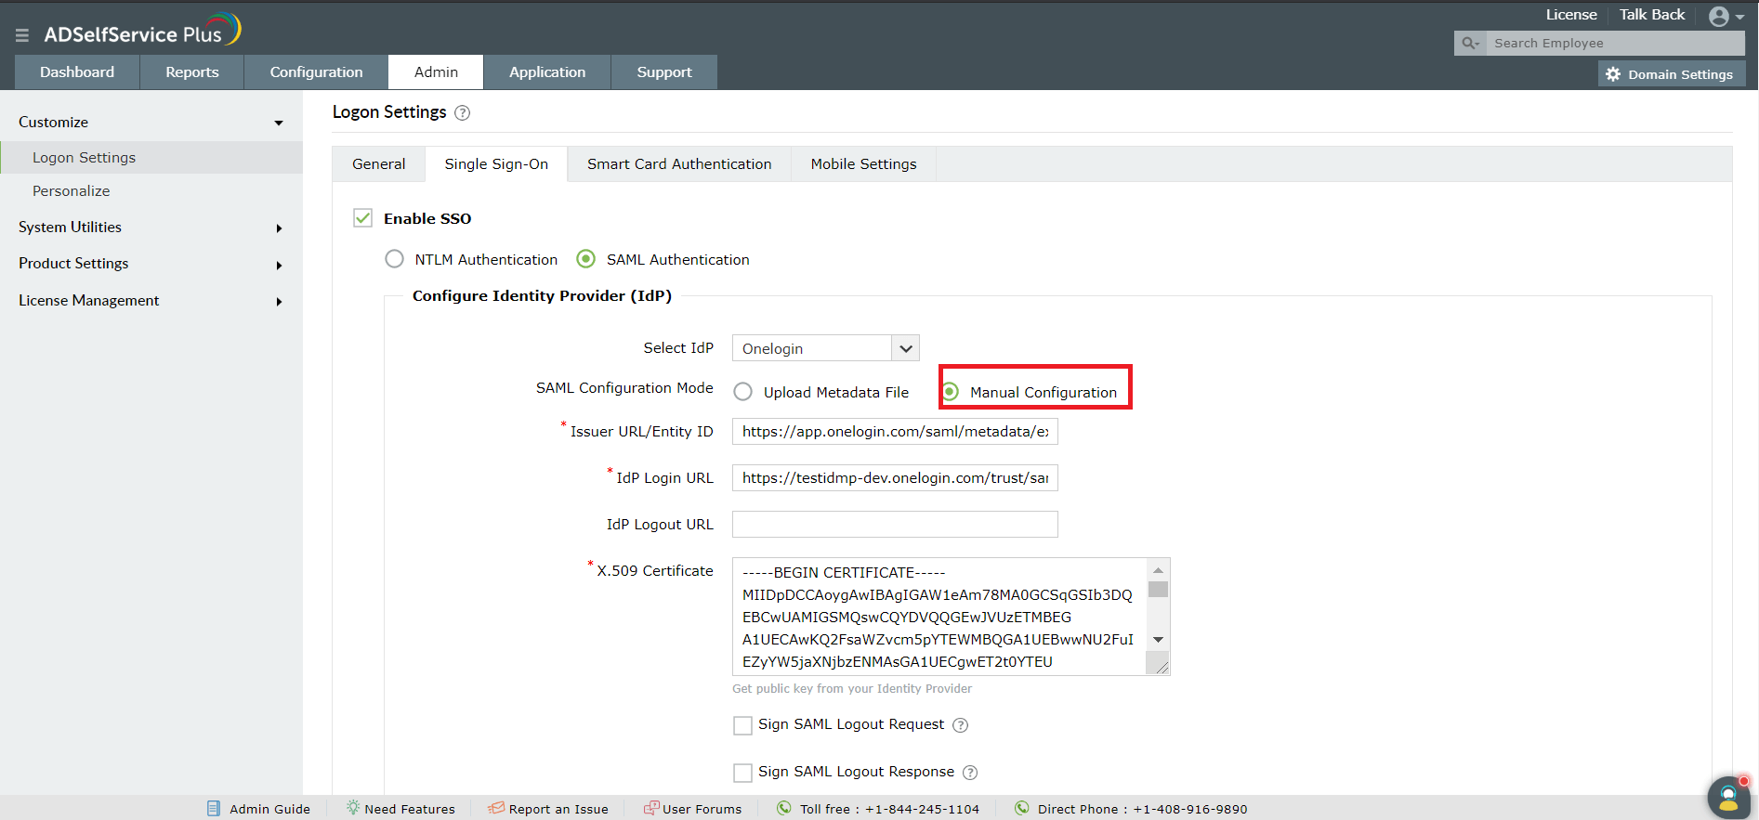Enable Sign SAML Logout Response checkbox
The image size is (1759, 820).
tap(742, 773)
